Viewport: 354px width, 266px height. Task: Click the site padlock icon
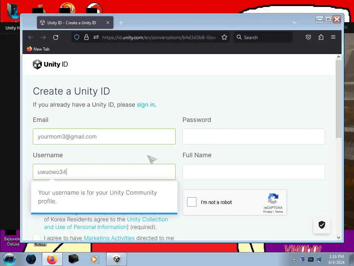click(86, 37)
